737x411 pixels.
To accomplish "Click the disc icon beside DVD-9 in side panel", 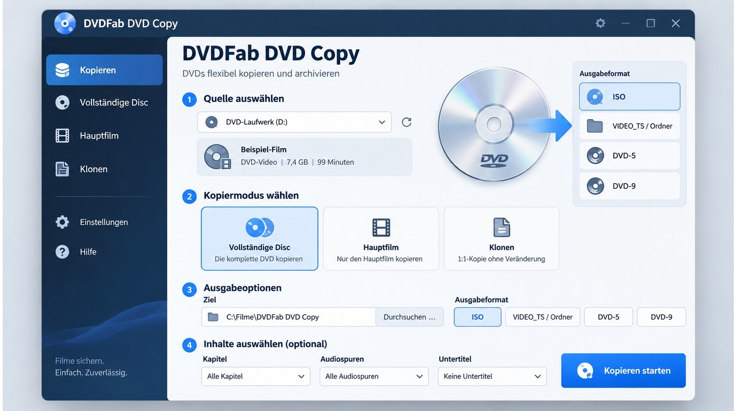I will 595,186.
